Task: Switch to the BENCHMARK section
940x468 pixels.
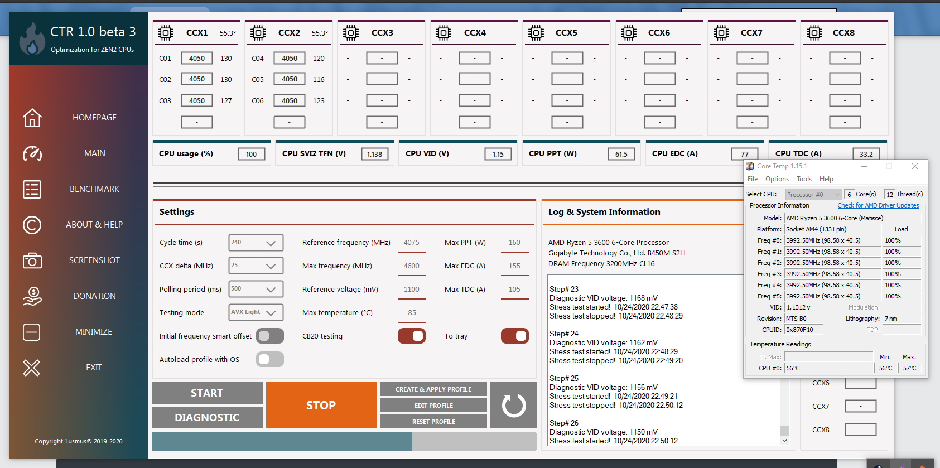Action: click(94, 189)
